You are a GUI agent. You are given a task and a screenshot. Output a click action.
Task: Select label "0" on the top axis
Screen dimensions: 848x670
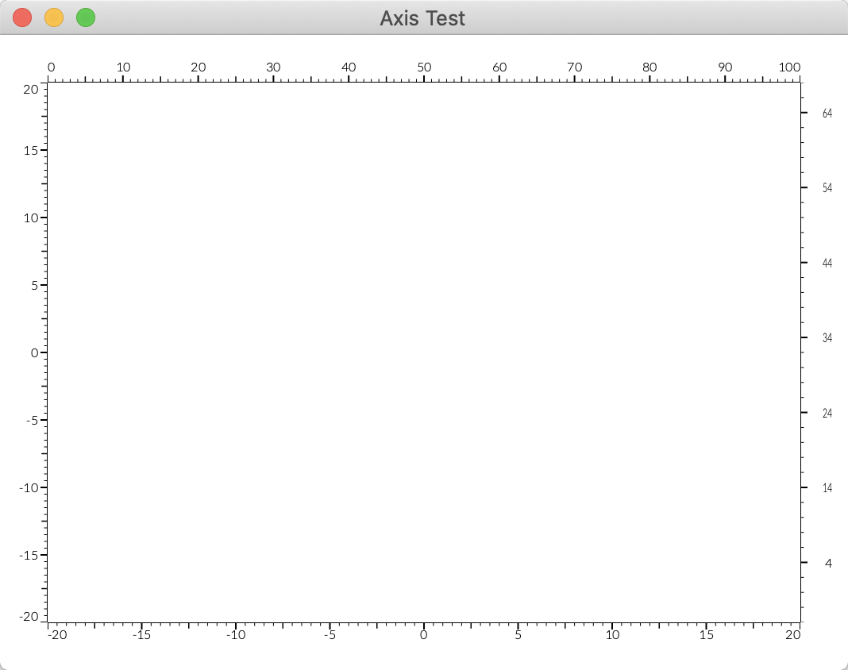tap(52, 67)
